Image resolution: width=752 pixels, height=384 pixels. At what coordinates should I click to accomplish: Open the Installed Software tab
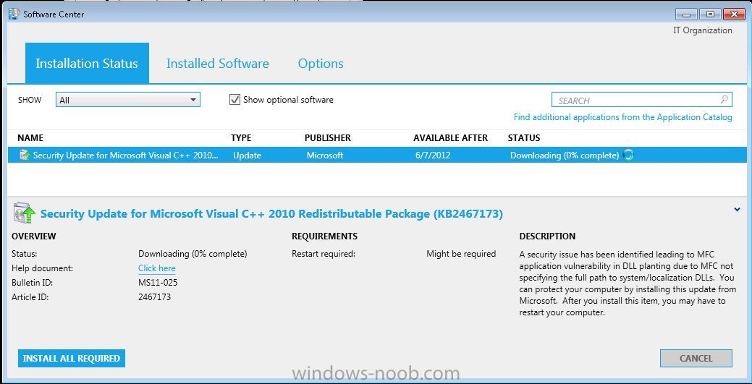click(218, 64)
